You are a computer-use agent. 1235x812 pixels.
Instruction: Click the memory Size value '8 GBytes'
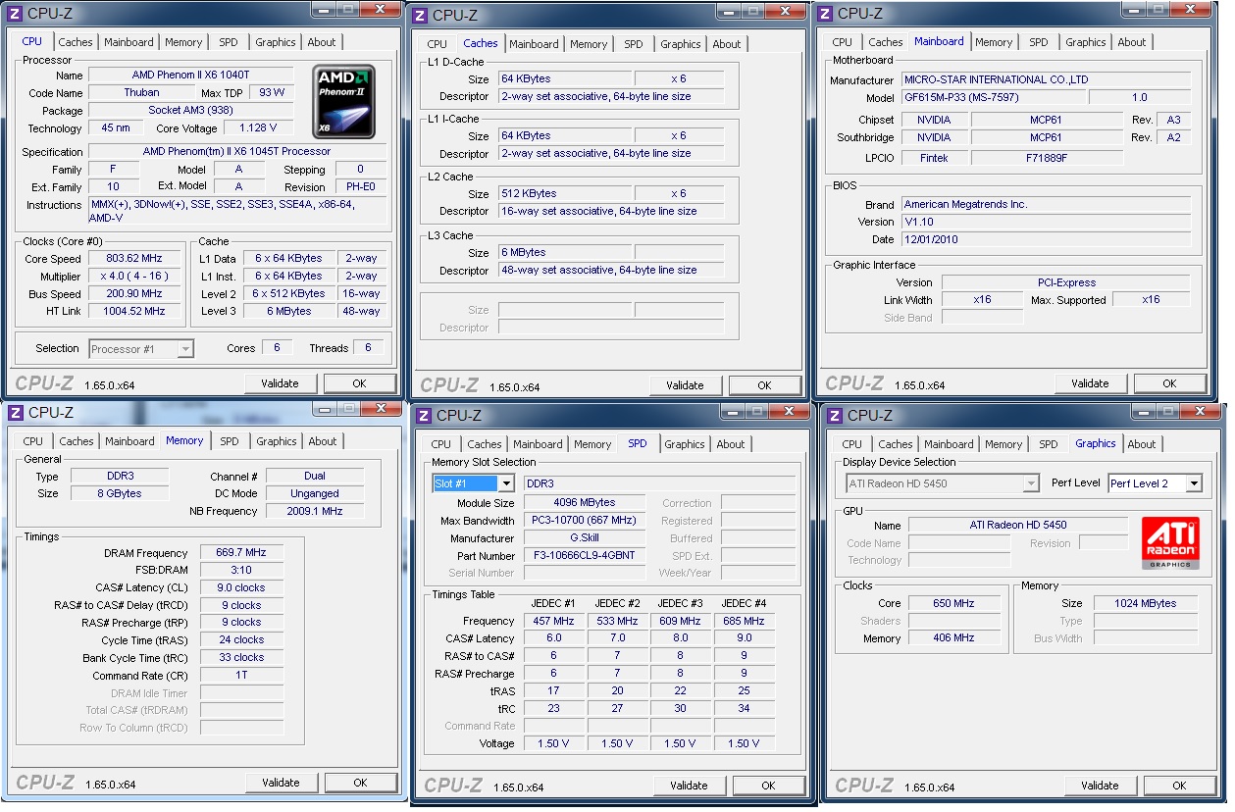point(119,494)
